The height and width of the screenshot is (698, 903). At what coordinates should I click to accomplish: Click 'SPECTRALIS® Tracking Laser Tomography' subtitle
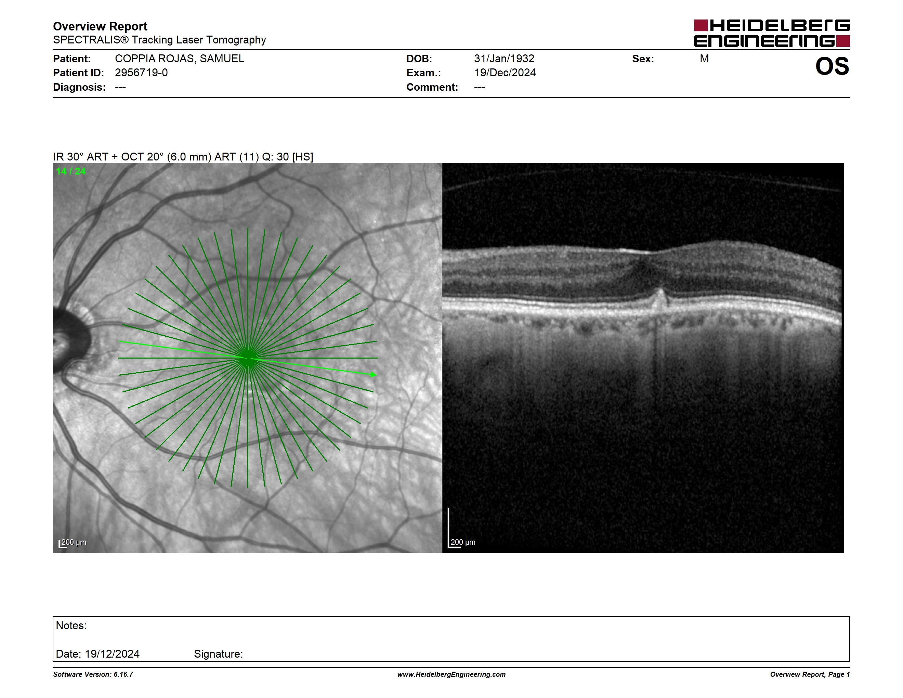pos(159,40)
